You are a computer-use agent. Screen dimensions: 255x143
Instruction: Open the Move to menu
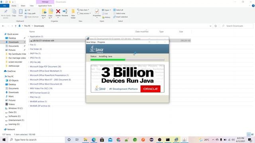[x=44, y=14]
